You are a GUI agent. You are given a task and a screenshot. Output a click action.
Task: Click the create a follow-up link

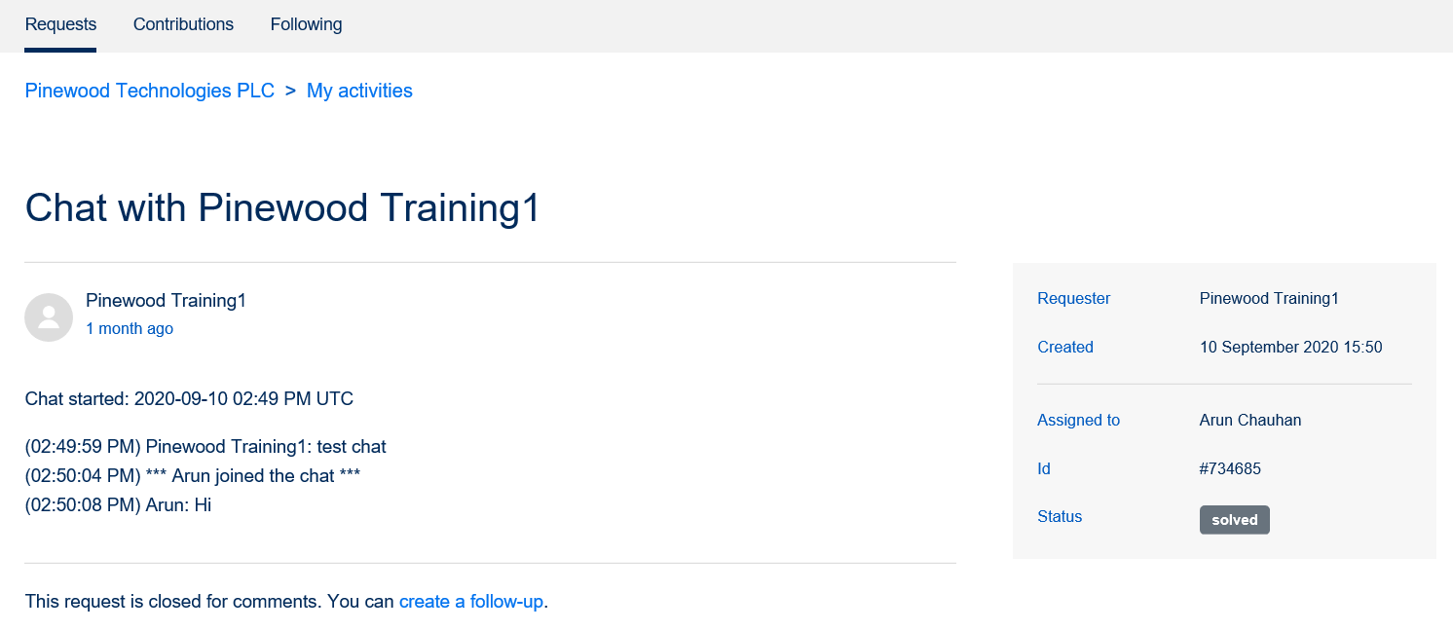coord(471,601)
